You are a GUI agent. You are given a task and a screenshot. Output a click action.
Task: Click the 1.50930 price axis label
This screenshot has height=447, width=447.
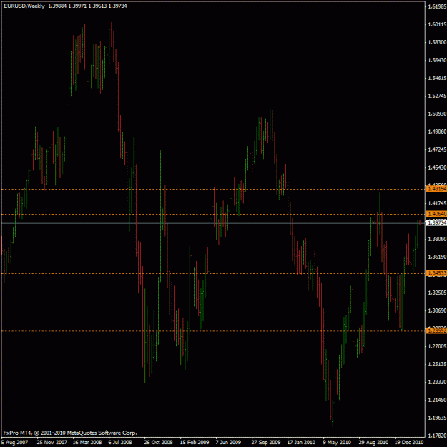[x=437, y=114]
